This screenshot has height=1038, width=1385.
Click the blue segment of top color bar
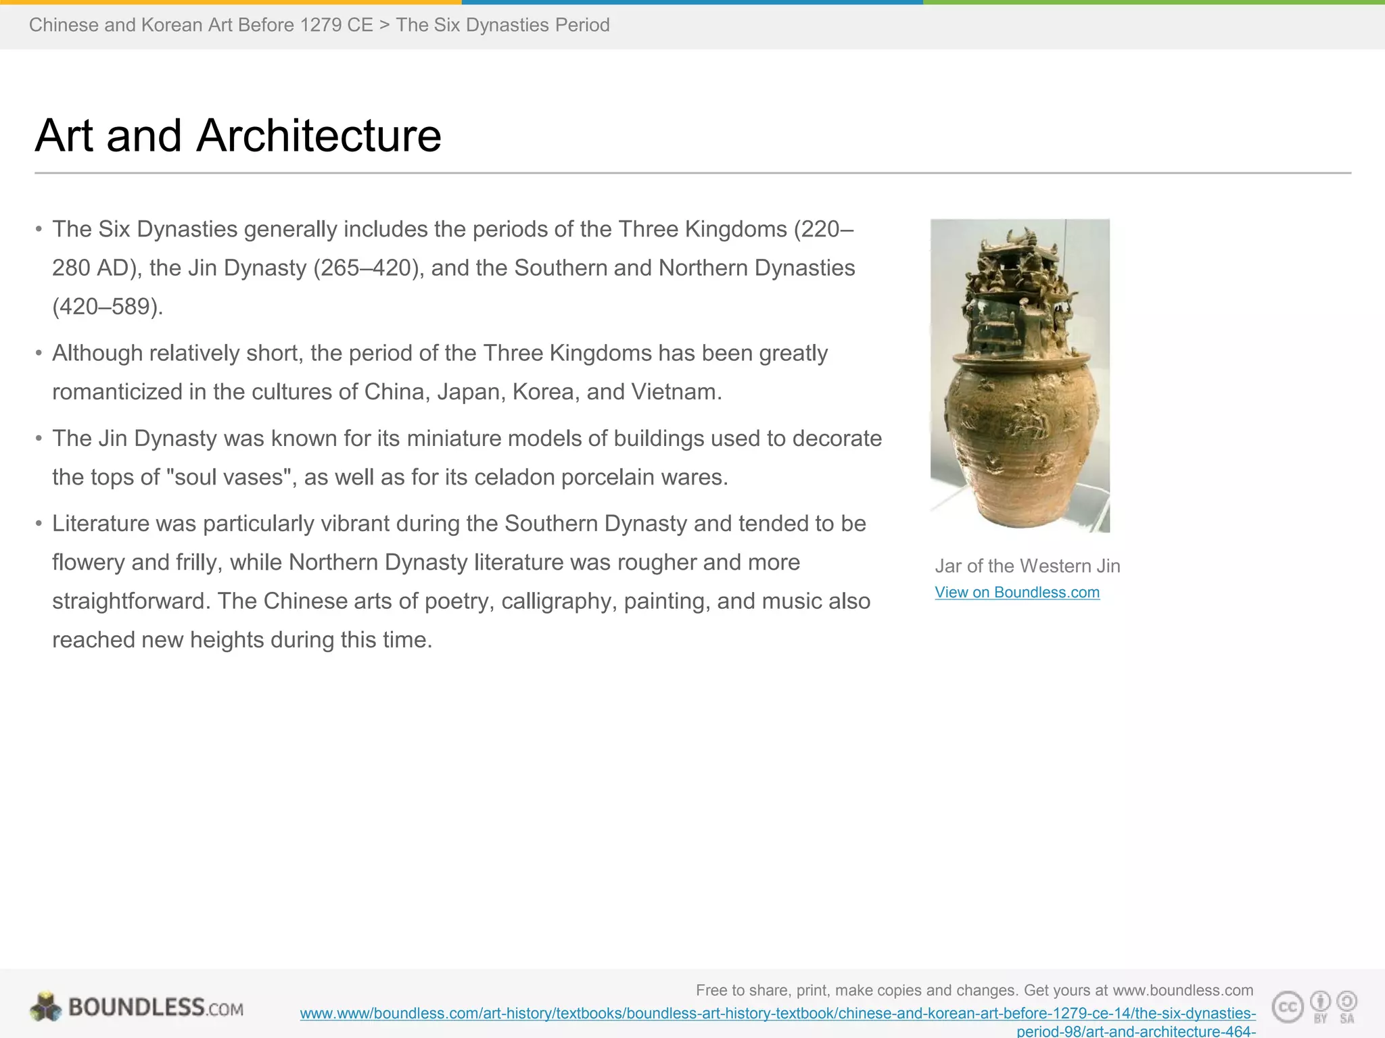[692, 2]
